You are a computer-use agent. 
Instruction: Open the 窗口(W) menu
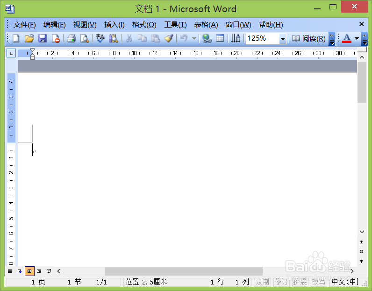click(x=238, y=25)
